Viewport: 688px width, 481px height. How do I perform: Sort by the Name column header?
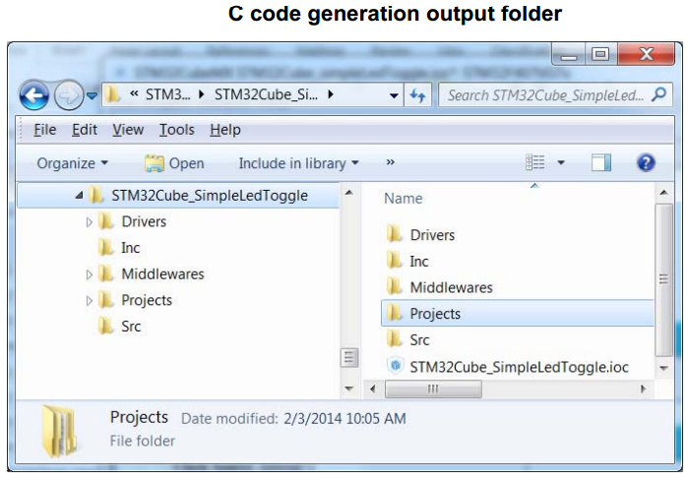click(x=404, y=199)
